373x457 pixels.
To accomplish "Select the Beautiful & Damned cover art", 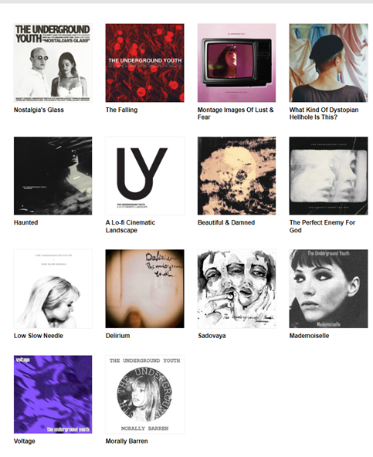I will (x=236, y=176).
